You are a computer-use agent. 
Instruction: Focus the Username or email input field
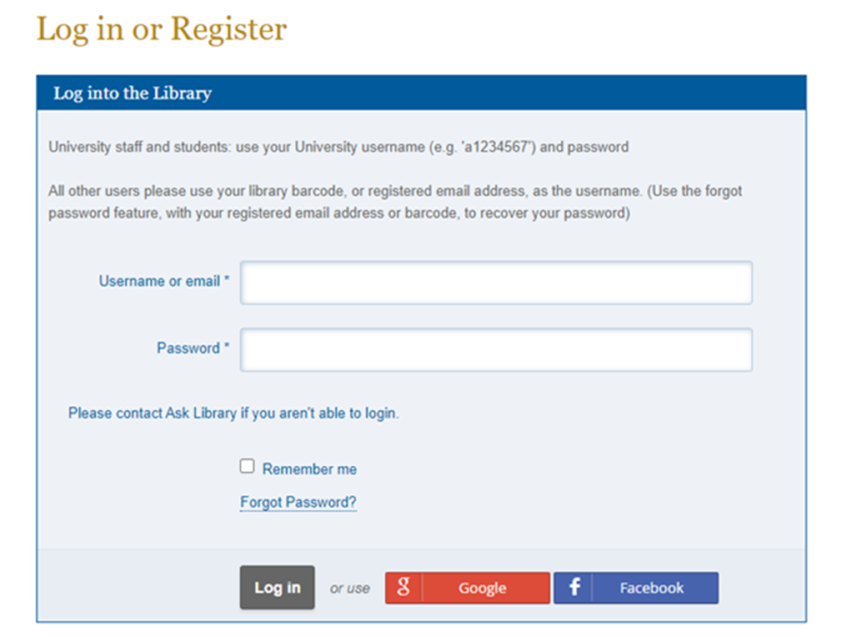496,283
